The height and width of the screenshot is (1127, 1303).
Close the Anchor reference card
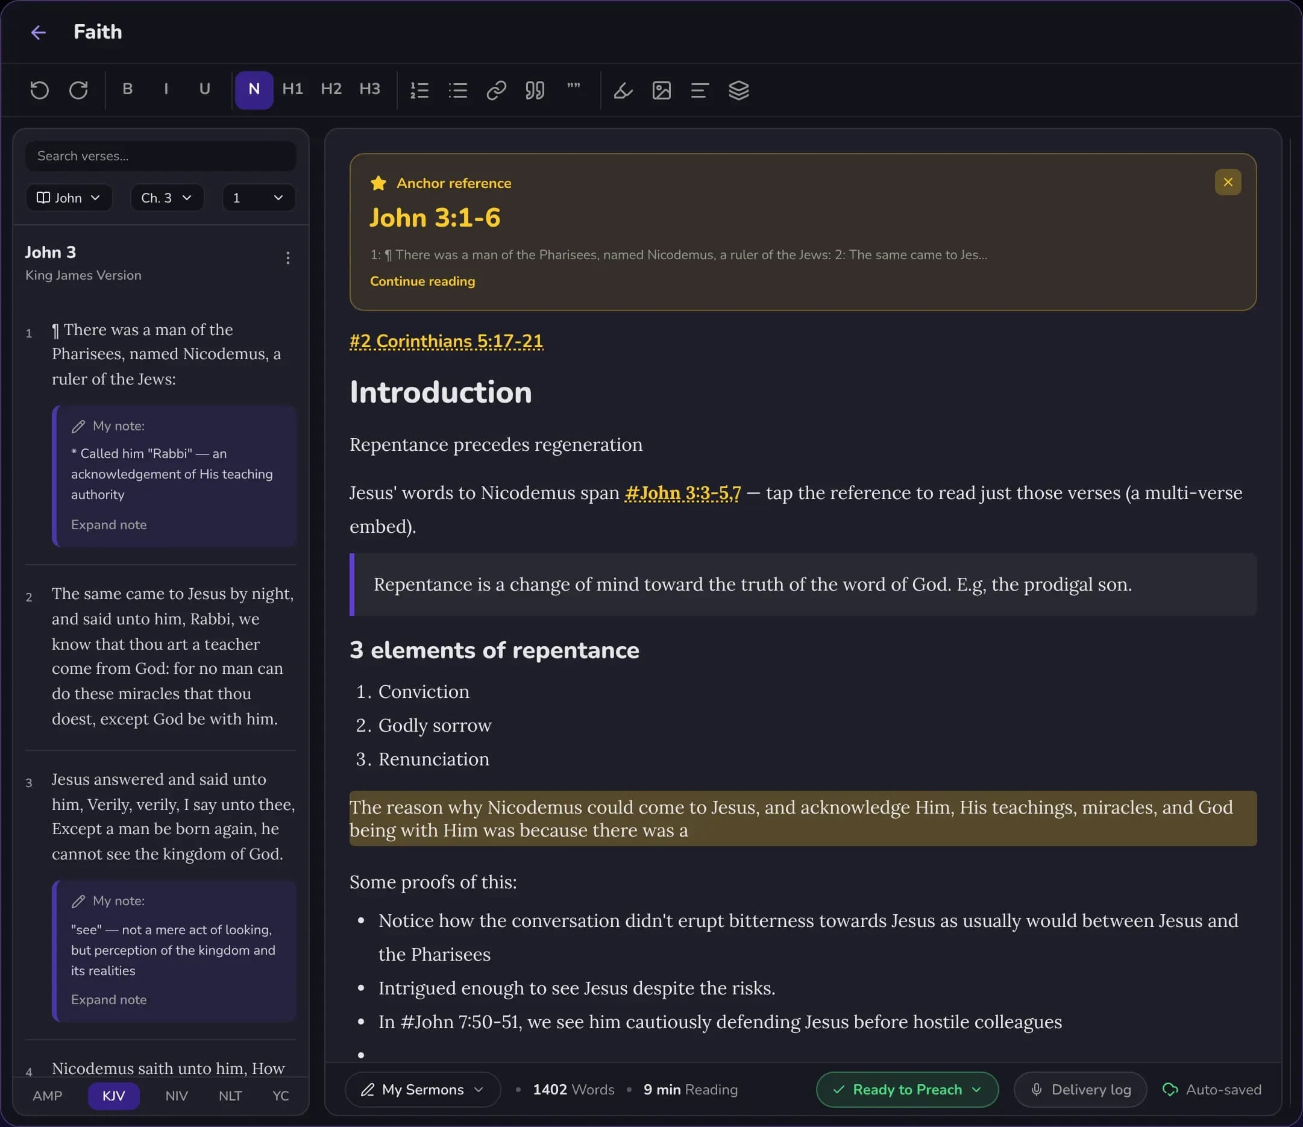[1228, 183]
